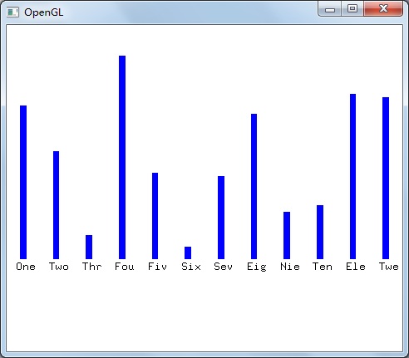Image resolution: width=409 pixels, height=358 pixels.
Task: Click the 'Two' axis label
Action: [59, 267]
